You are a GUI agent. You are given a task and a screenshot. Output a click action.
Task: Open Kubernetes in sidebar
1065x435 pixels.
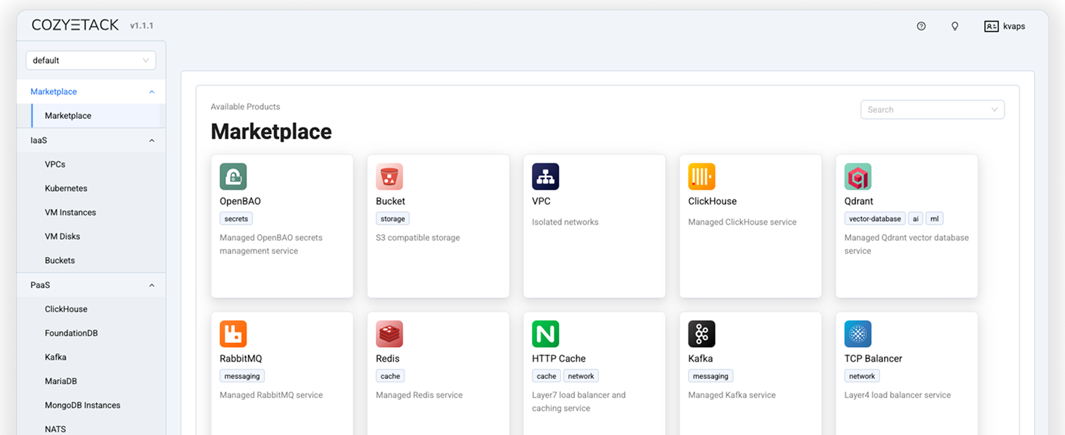coord(66,188)
